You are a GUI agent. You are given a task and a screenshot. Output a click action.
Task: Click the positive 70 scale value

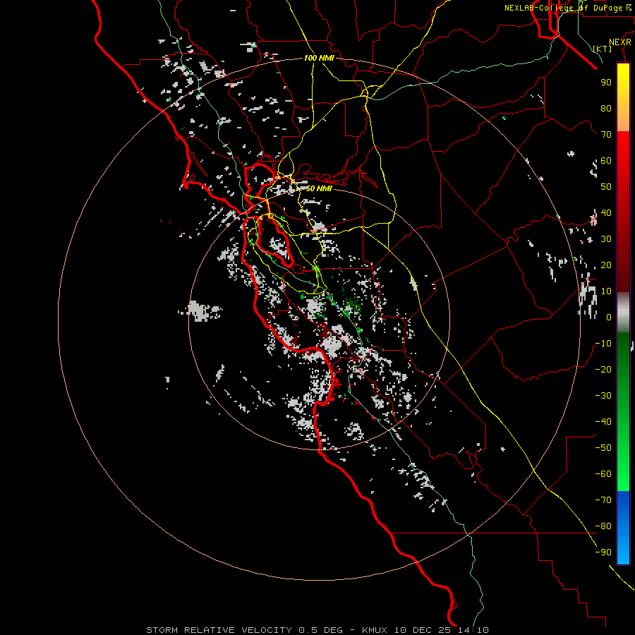click(606, 135)
